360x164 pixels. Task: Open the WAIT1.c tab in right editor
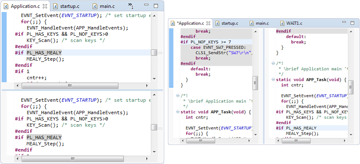[x=291, y=23]
